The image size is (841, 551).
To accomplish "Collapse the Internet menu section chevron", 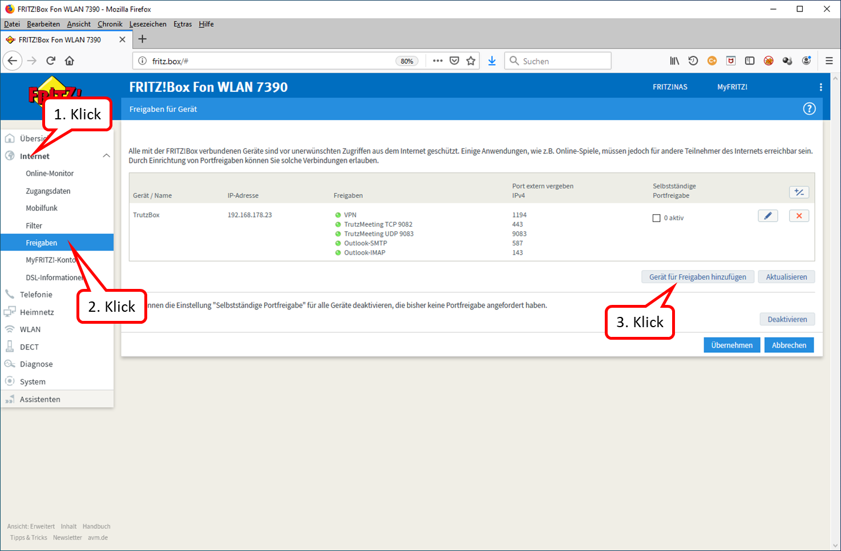I will coord(106,156).
